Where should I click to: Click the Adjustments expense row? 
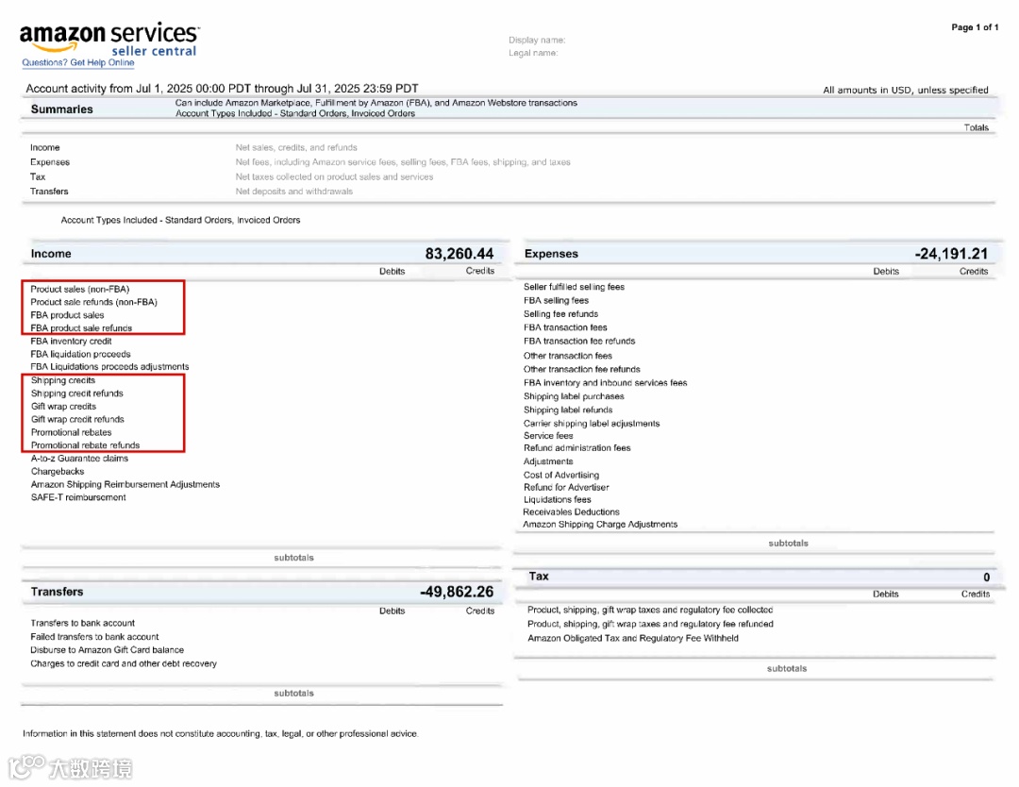[x=548, y=461]
